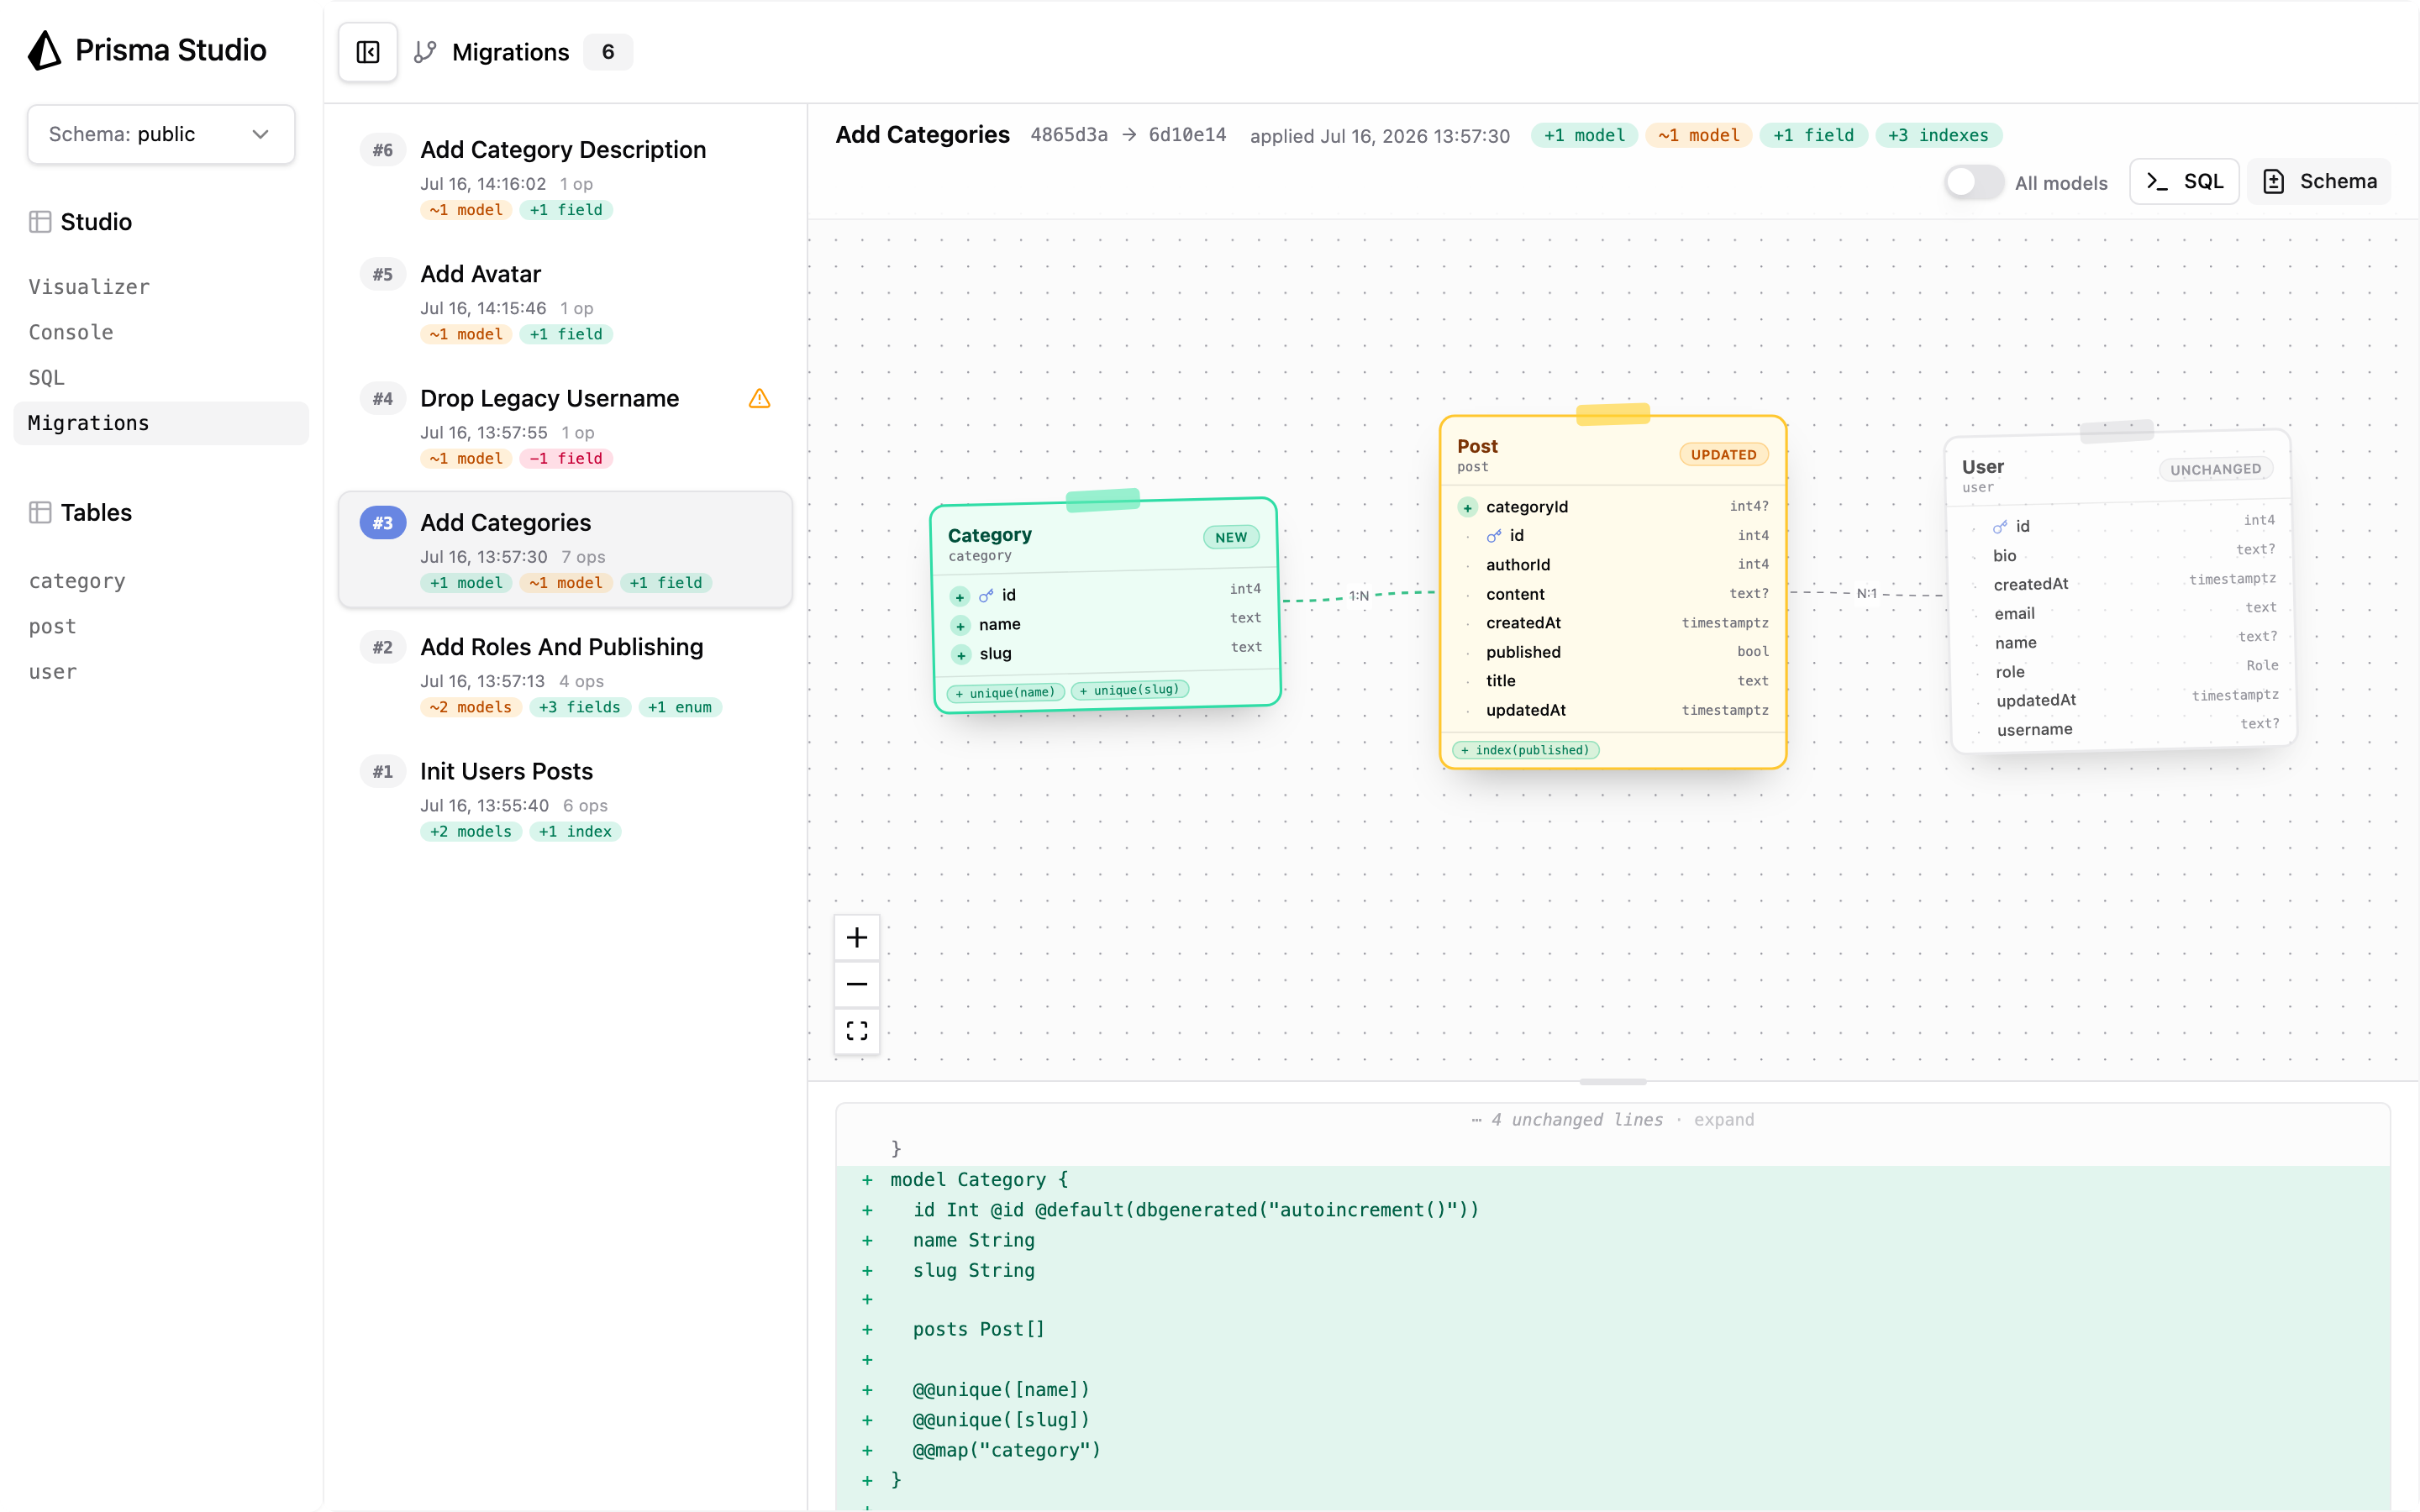This screenshot has width=2420, height=1512.
Task: Select migration Add Avatar
Action: (565, 302)
